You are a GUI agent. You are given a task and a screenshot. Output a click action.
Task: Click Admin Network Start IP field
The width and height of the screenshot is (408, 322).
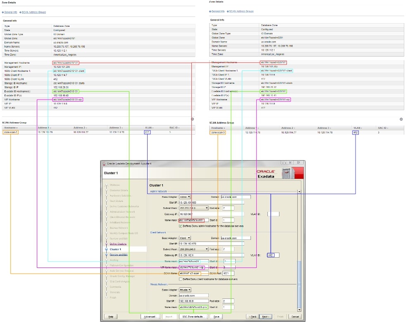(x=212, y=202)
